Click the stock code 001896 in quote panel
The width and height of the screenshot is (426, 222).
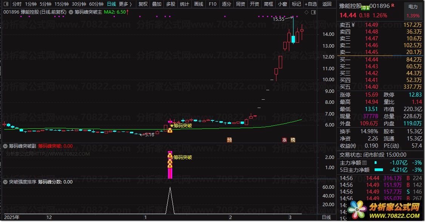[380, 6]
